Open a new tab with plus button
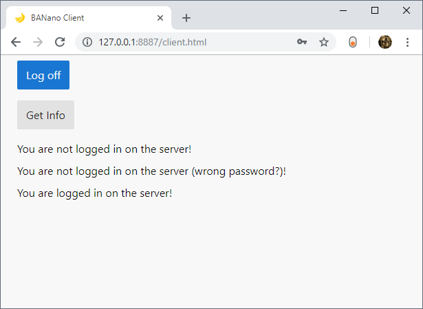 tap(186, 18)
